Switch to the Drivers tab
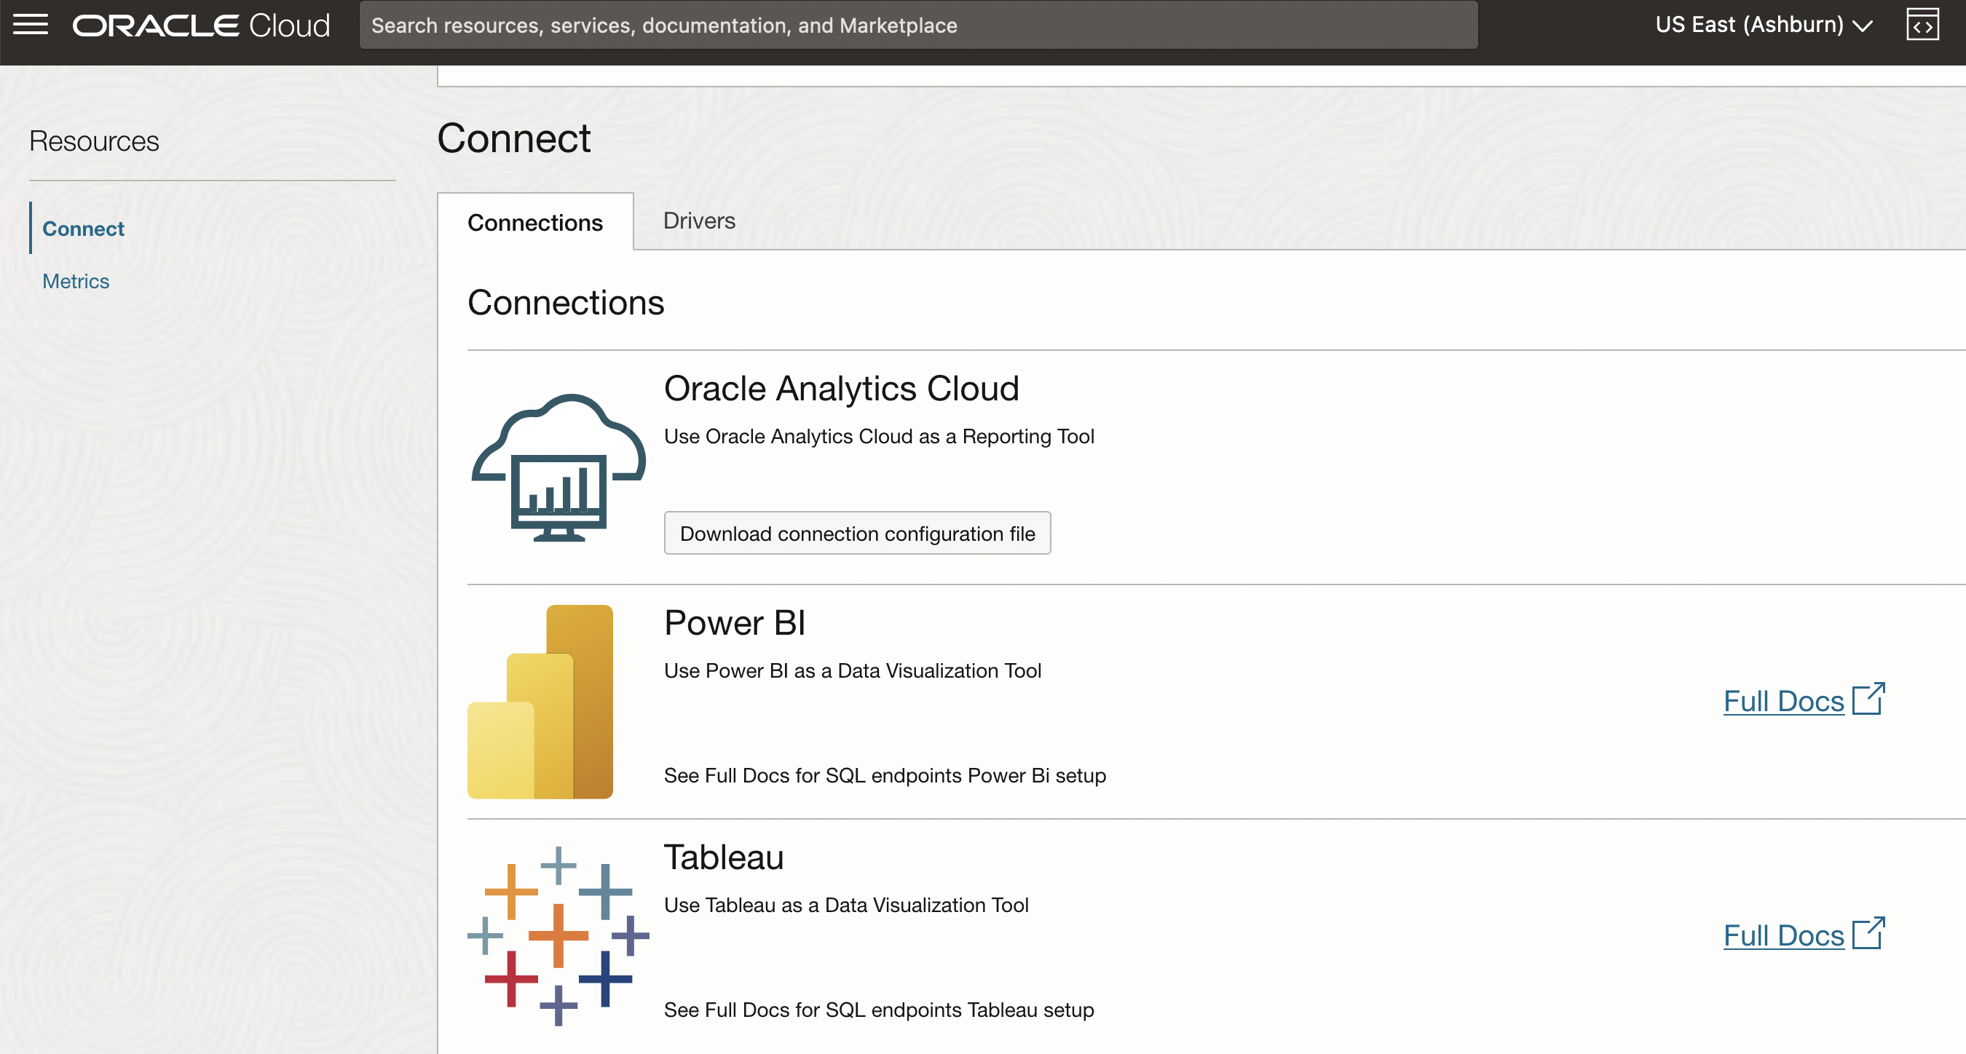 click(698, 221)
